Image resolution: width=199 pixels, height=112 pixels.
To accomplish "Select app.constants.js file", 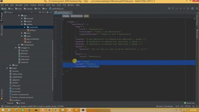I will 32,39.
